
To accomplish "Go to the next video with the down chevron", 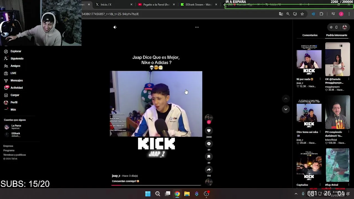I will click(x=286, y=109).
